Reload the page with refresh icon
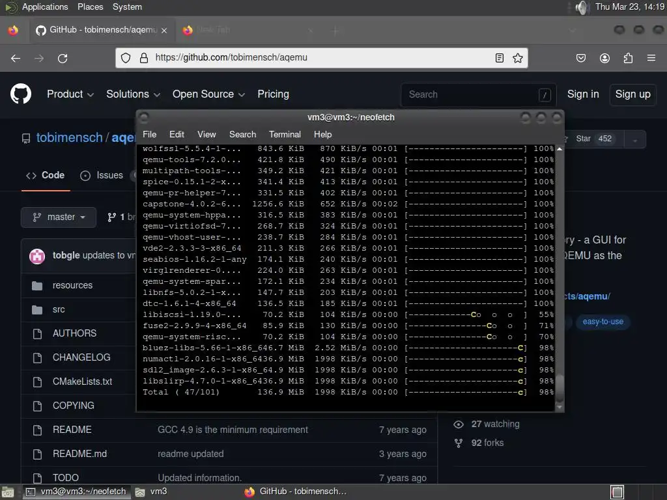This screenshot has width=667, height=500. pyautogui.click(x=63, y=58)
